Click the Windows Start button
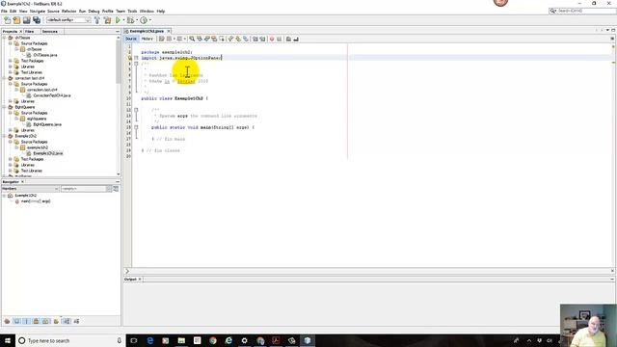Image resolution: width=617 pixels, height=347 pixels. coord(7,340)
